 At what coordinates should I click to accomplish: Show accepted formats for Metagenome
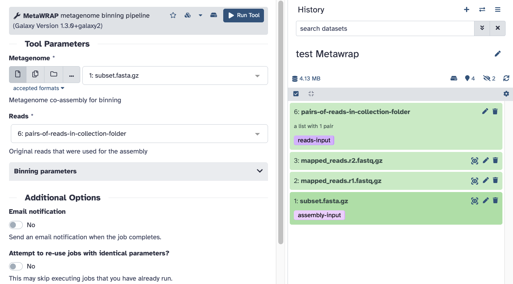[39, 88]
